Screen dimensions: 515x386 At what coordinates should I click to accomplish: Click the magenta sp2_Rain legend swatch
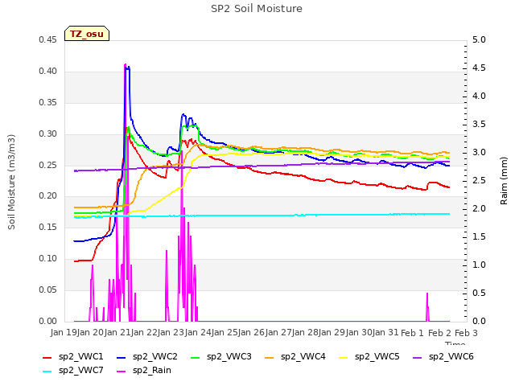coord(122,372)
